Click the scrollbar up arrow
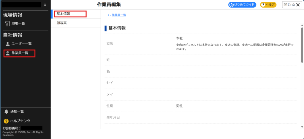Screen dimensions: 304x139 coord(302,25)
